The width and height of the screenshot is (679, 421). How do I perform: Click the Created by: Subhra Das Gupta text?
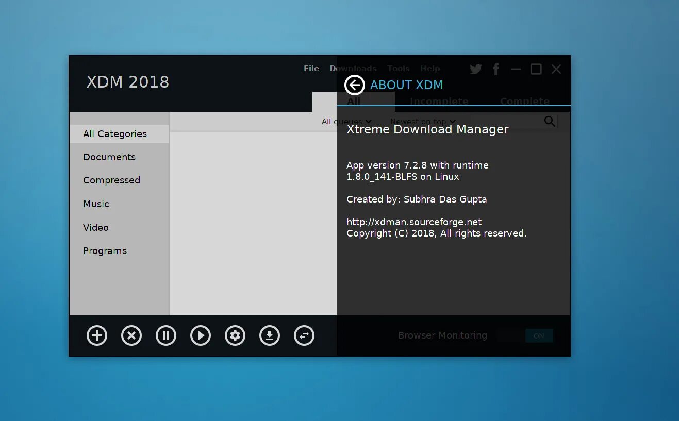coord(417,199)
